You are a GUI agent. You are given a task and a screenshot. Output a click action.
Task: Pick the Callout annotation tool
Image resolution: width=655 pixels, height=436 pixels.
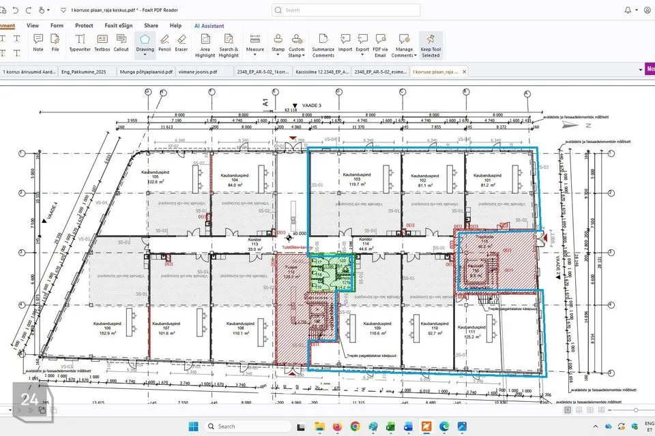pos(121,43)
